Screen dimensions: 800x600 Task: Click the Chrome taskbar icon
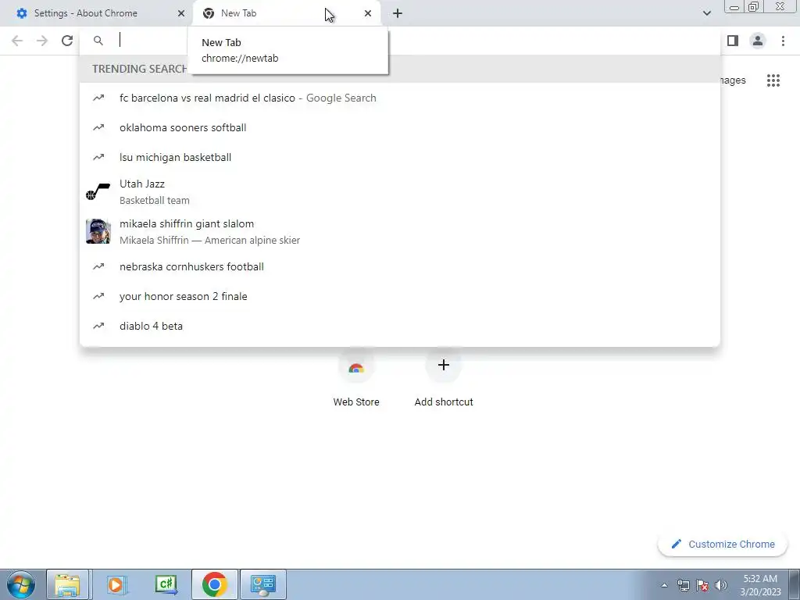pyautogui.click(x=215, y=584)
